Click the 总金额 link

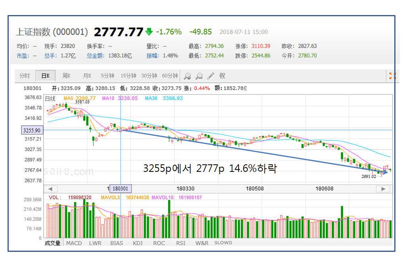(x=95, y=56)
